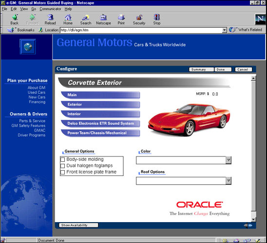
Task: Click the red Corvette image
Action: (x=189, y=120)
